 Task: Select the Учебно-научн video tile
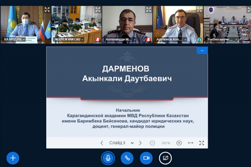point(227,25)
